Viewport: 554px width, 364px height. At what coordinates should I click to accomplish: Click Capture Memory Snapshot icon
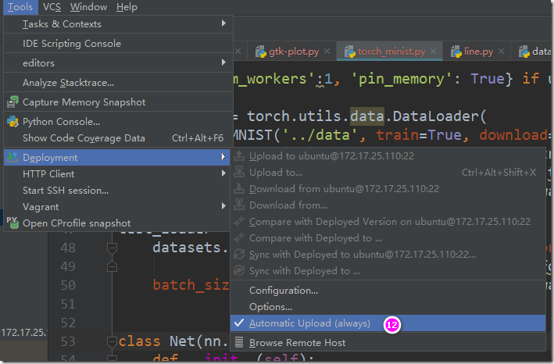[13, 102]
